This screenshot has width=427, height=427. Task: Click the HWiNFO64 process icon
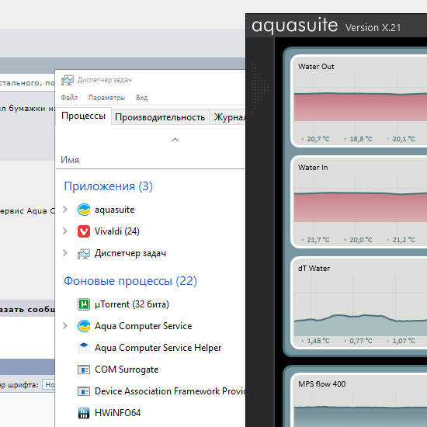[84, 413]
